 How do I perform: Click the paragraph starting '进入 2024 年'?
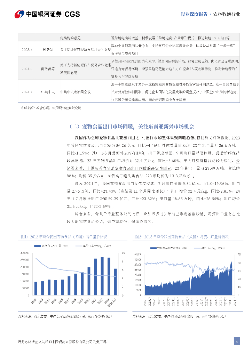(x=153, y=195)
